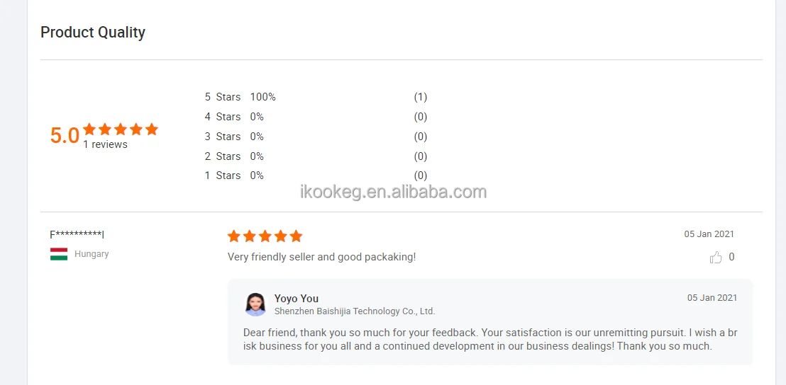Filter reviews by 3 Stars
This screenshot has height=385, width=786.
coord(223,137)
